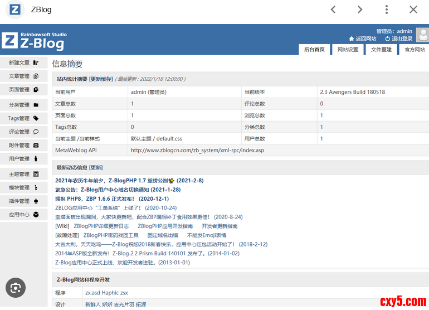Click the category management folder icon
This screenshot has width=429, height=310.
[x=36, y=105]
